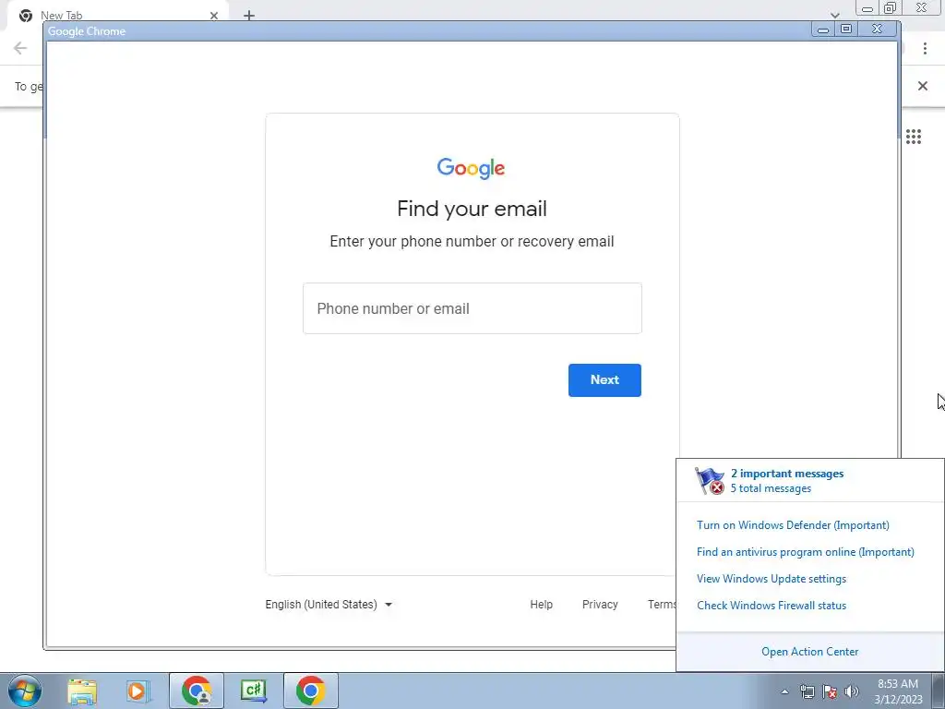945x709 pixels.
Task: Open View Windows Update settings
Action: click(772, 579)
